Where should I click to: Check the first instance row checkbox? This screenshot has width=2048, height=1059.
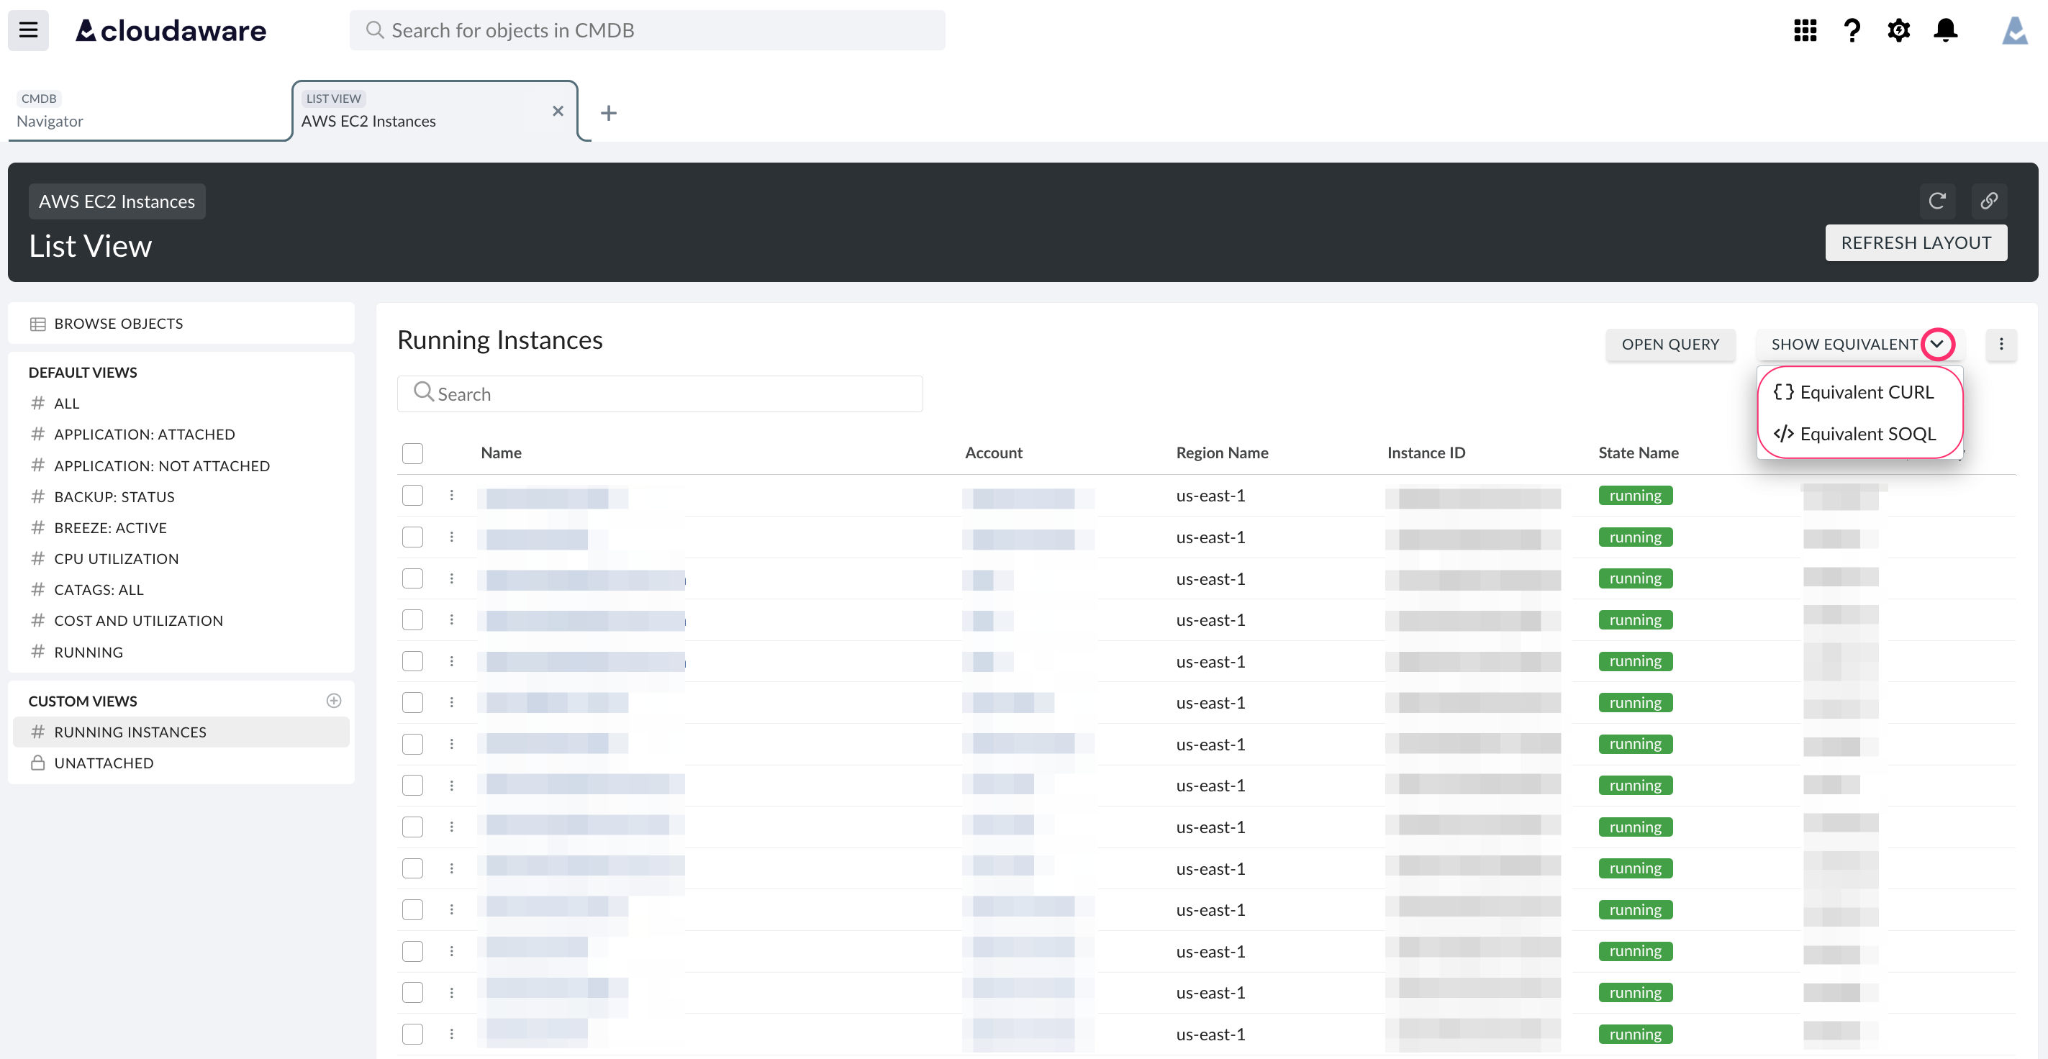(x=412, y=495)
